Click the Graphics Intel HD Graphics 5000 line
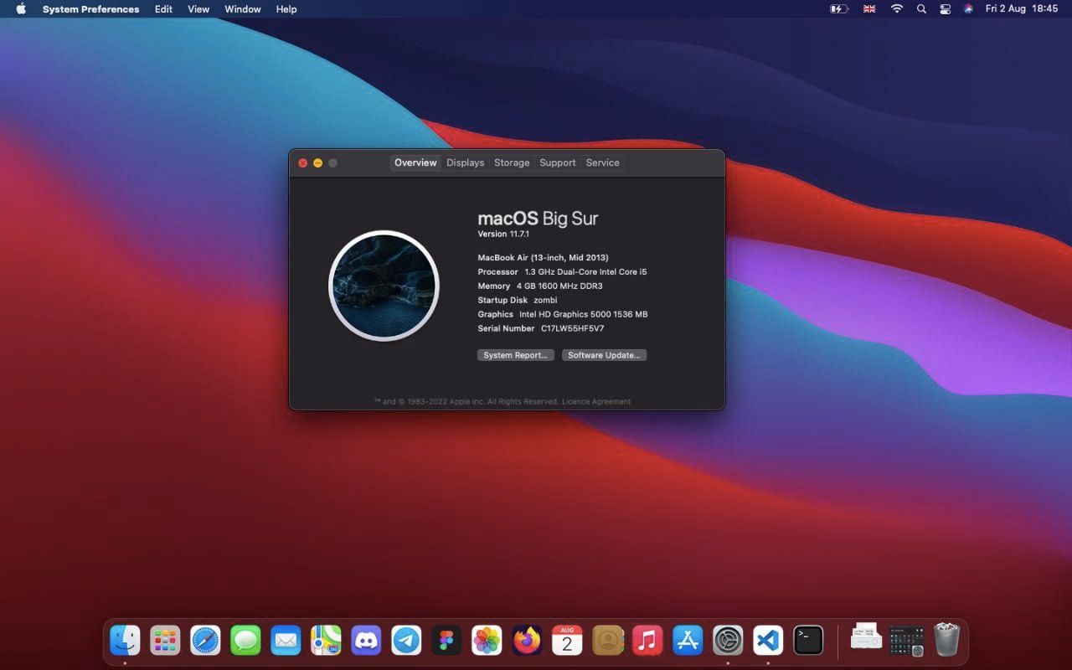The height and width of the screenshot is (670, 1072). click(563, 314)
